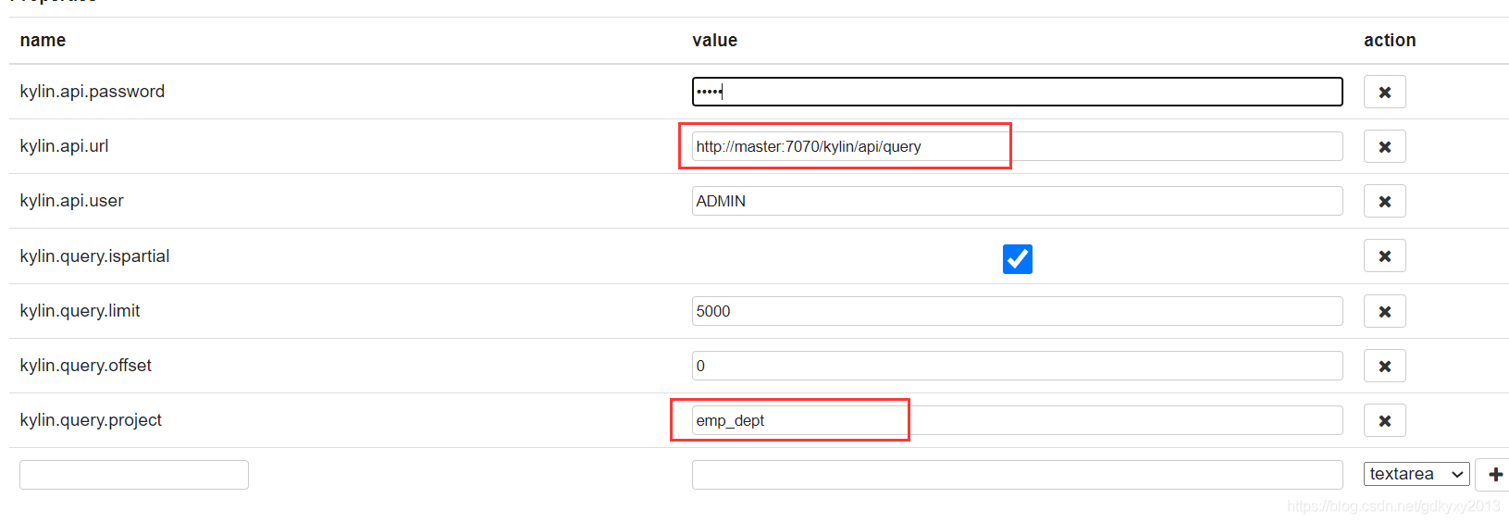
Task: Delete the kylin.query.ispartial property
Action: [1384, 256]
